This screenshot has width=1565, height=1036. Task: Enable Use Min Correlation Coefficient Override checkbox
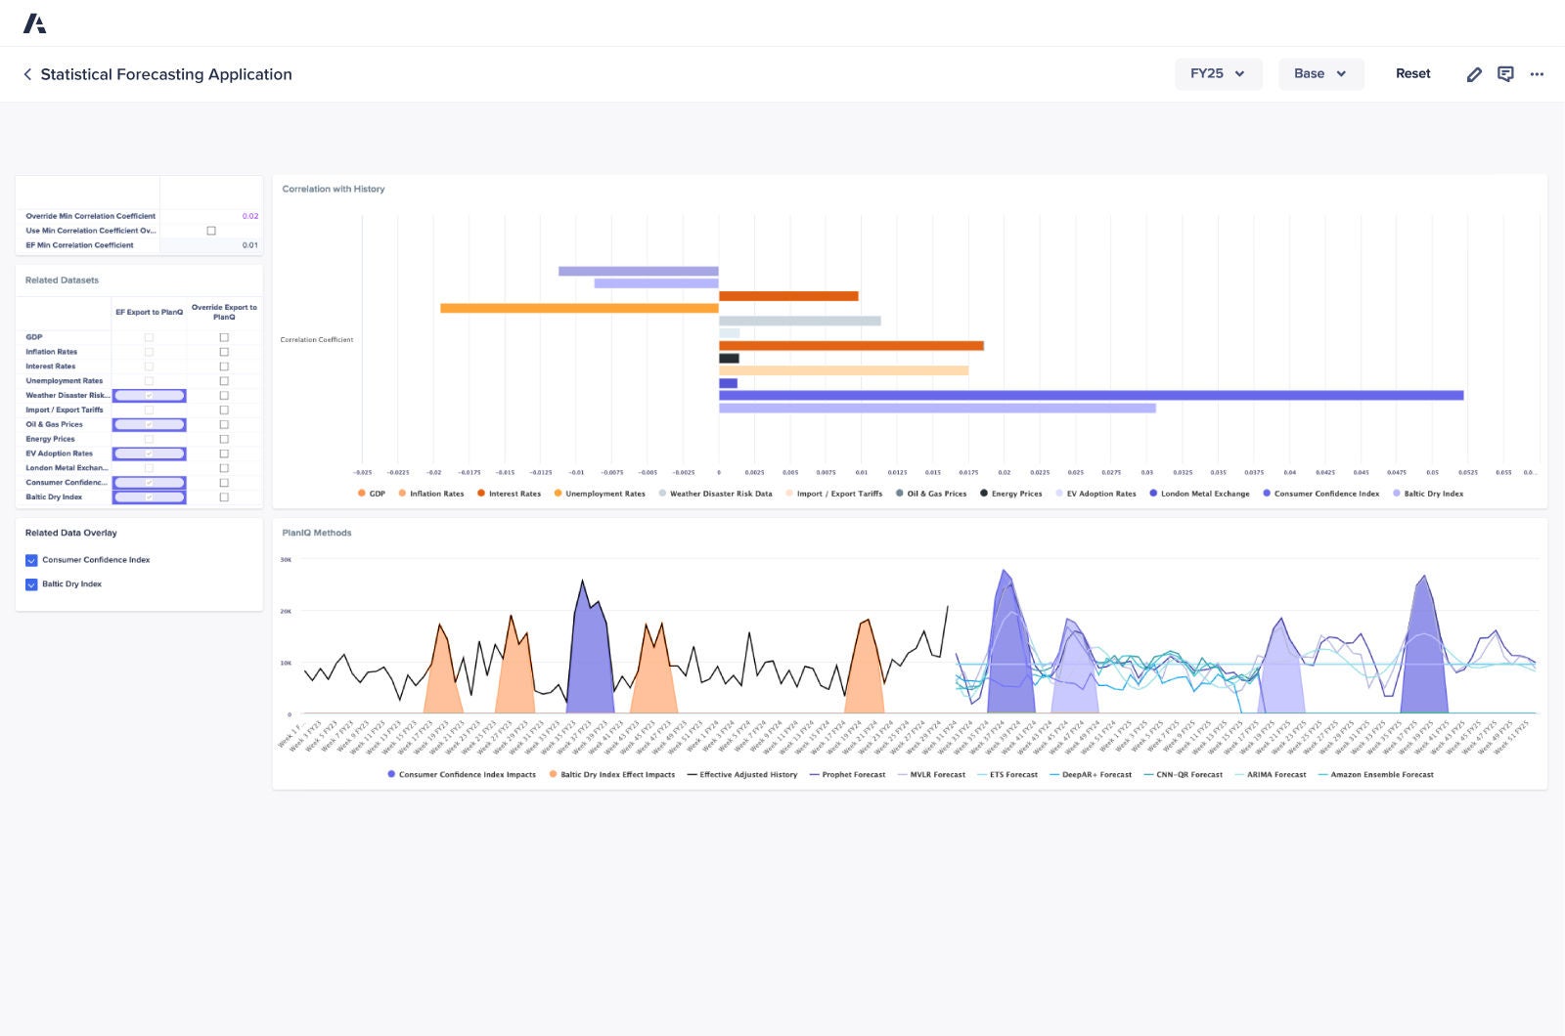[x=211, y=231]
